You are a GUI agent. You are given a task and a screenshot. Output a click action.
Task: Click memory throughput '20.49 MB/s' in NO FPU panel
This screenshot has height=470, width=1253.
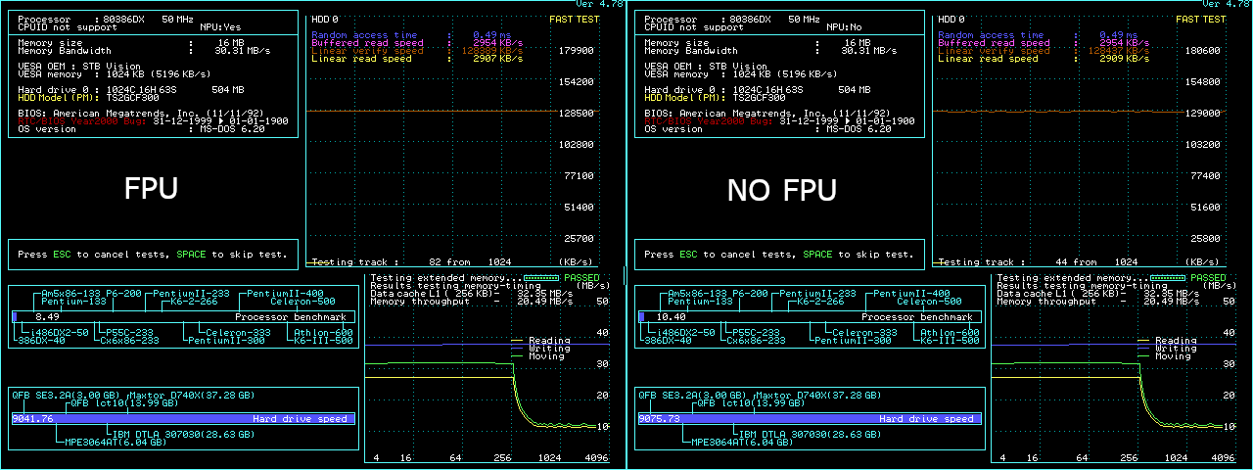[x=1171, y=302]
